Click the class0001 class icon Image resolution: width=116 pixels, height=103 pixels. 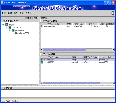pos(10,27)
